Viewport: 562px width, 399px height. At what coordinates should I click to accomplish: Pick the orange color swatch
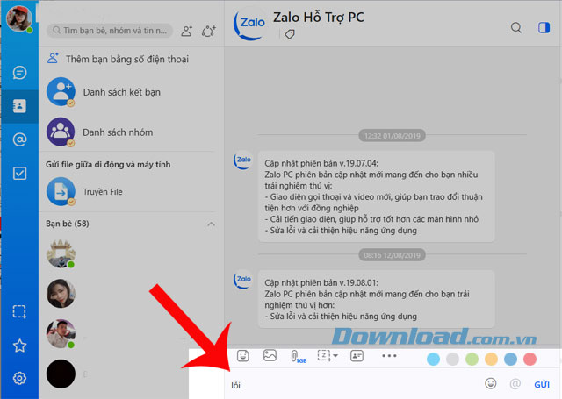coord(491,359)
